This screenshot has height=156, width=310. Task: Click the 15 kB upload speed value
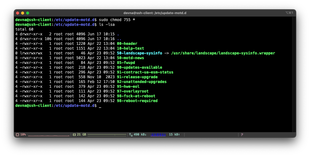(x=174, y=135)
